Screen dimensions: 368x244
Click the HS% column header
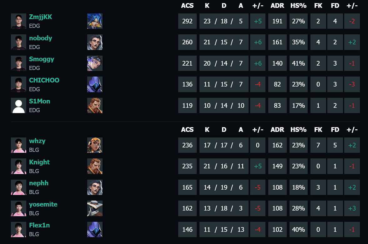(298, 6)
